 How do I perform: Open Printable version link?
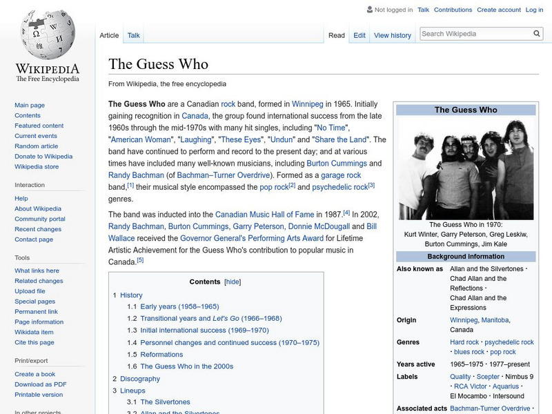click(x=39, y=395)
